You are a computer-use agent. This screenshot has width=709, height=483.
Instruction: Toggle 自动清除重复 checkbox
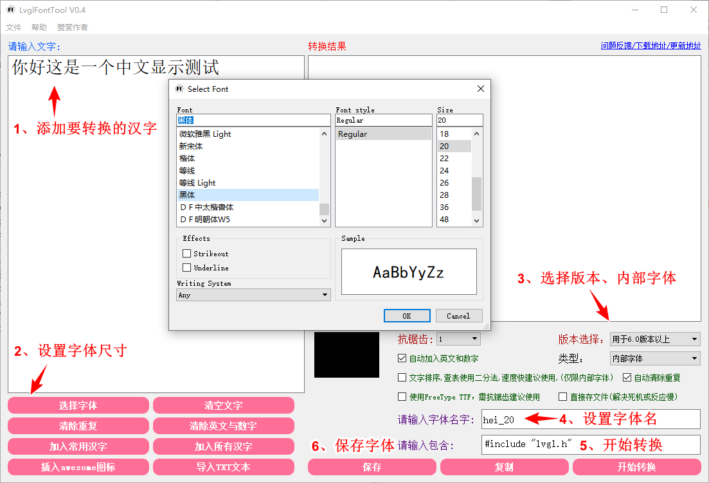(627, 378)
